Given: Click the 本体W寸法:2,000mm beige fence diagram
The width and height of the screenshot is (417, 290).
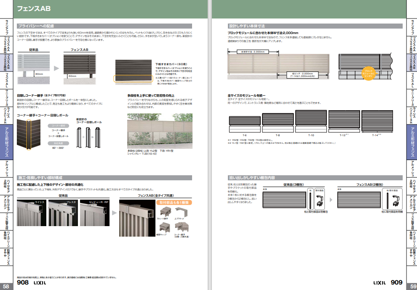Looking at the screenshot, I should 278,64.
